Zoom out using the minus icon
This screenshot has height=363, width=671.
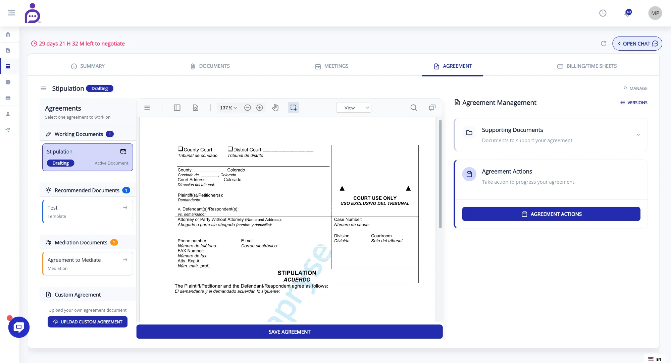point(248,108)
